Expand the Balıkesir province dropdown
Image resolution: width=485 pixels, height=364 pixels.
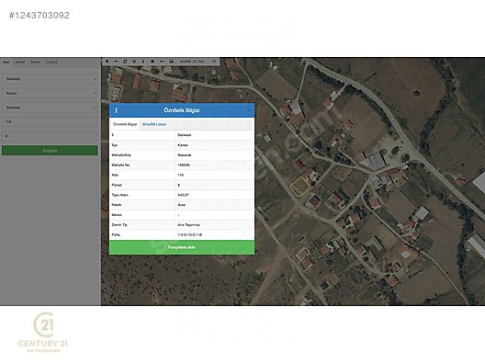click(51, 79)
